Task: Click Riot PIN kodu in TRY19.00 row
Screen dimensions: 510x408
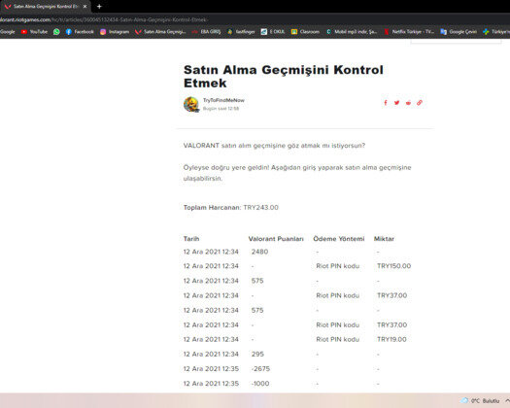Action: pos(338,339)
